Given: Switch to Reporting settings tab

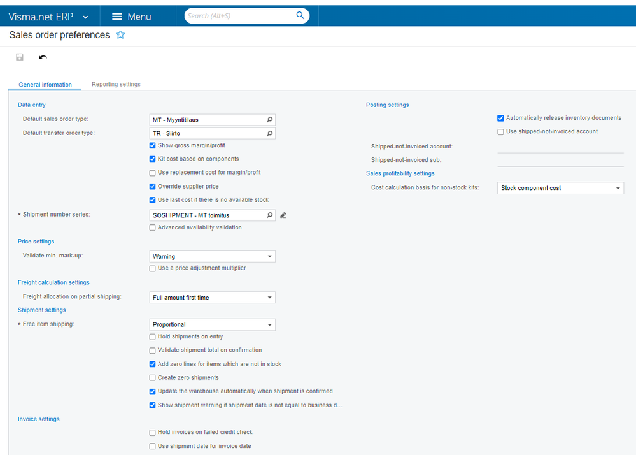Looking at the screenshot, I should pyautogui.click(x=116, y=84).
